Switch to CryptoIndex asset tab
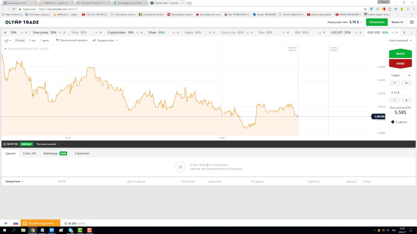The width and height of the screenshot is (417, 234). [121, 32]
